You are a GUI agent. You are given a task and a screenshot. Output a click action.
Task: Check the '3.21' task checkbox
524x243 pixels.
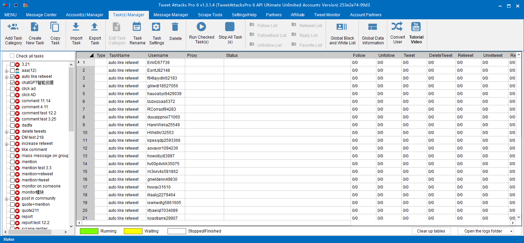[x=12, y=64]
